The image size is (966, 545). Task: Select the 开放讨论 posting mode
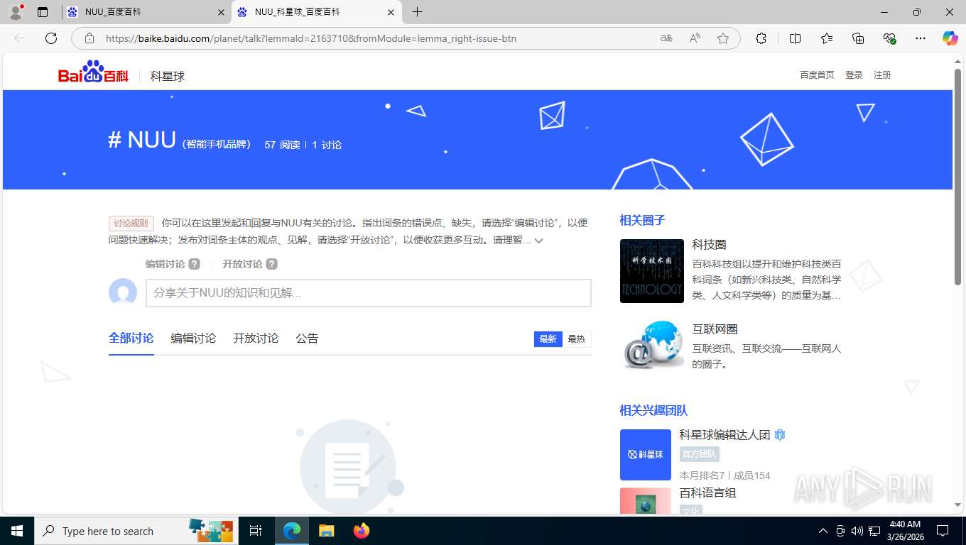click(242, 264)
